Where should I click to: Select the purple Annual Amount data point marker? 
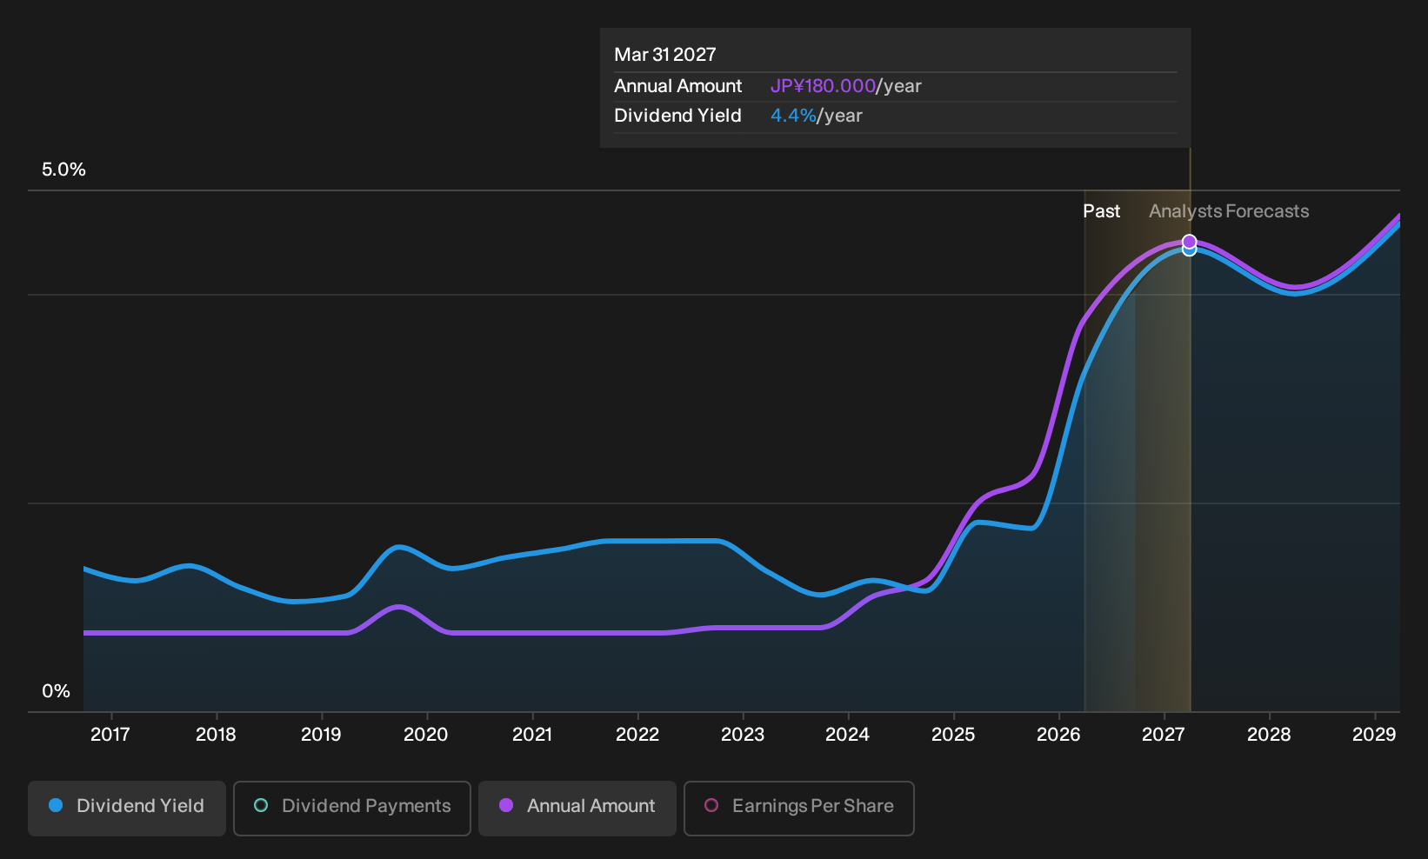click(1190, 242)
